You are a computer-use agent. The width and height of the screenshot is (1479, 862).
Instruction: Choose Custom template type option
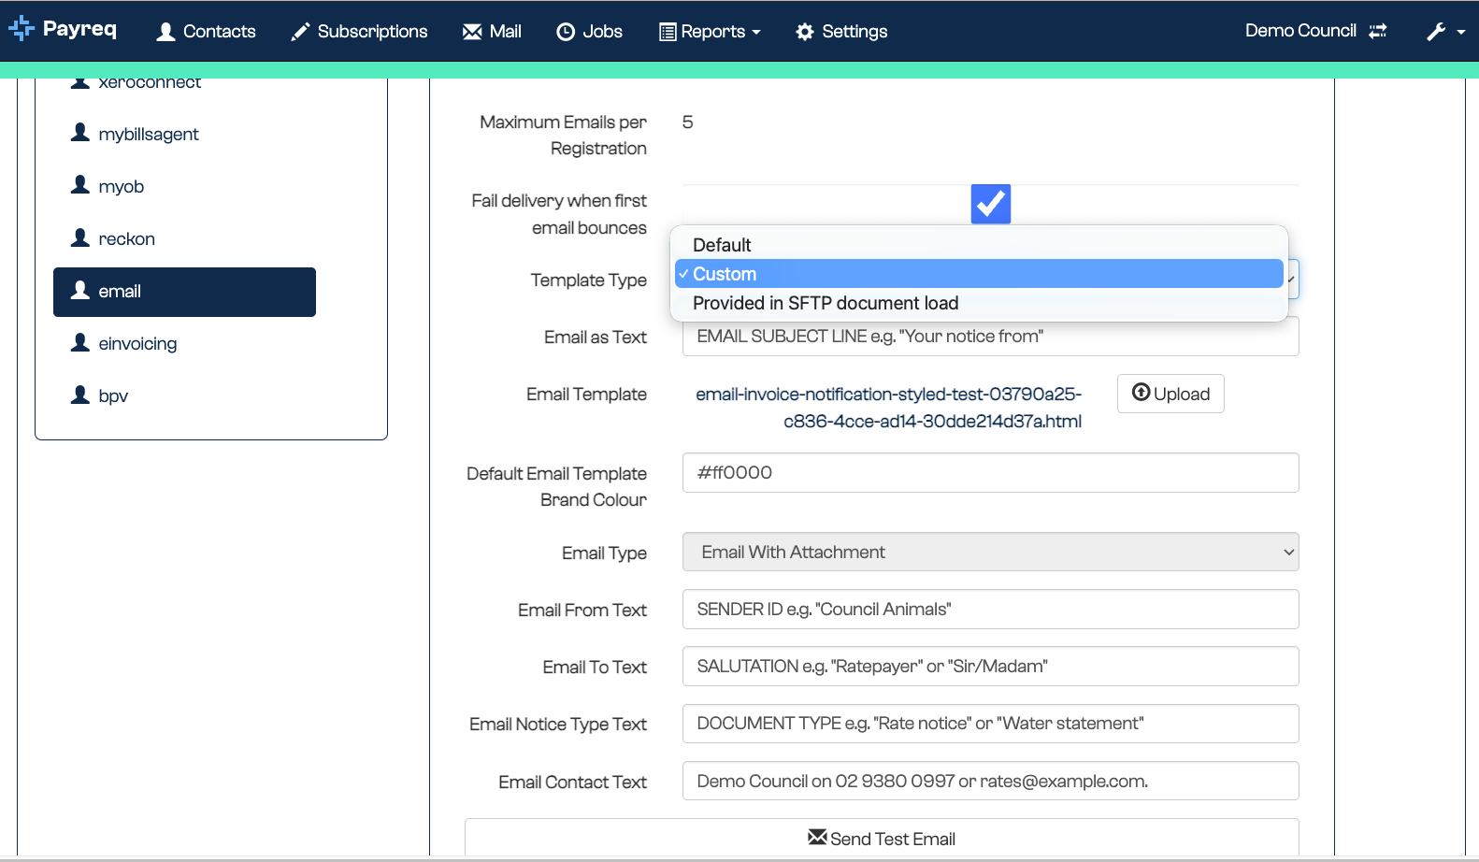(x=979, y=274)
